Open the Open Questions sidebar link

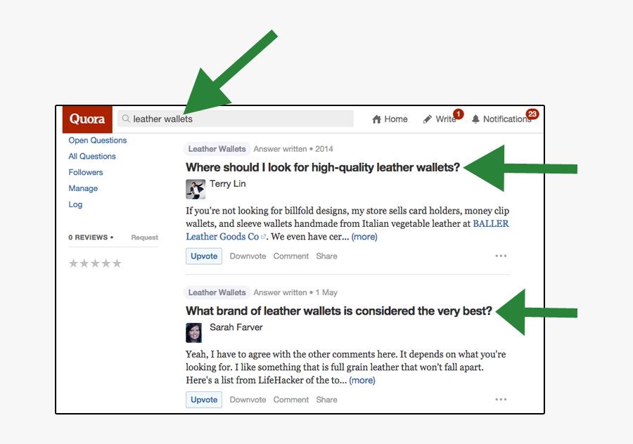pos(97,141)
